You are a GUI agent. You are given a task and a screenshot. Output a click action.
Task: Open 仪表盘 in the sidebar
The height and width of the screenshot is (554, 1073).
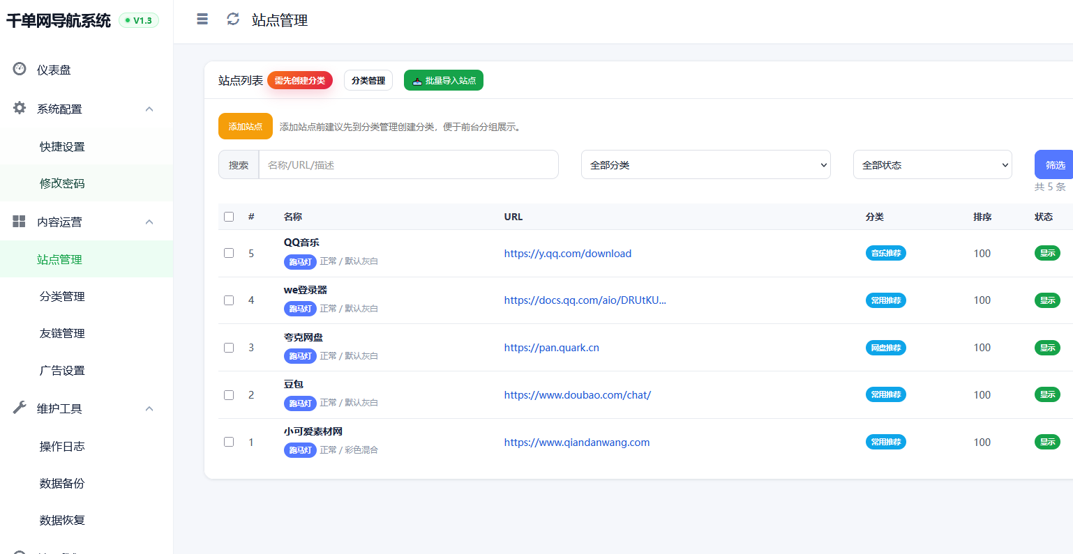pyautogui.click(x=87, y=70)
